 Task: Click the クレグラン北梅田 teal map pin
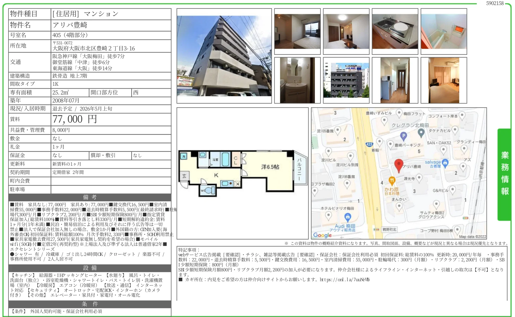pos(421,132)
